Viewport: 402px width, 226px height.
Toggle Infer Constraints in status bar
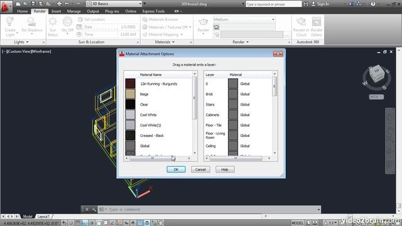pyautogui.click(x=64, y=223)
